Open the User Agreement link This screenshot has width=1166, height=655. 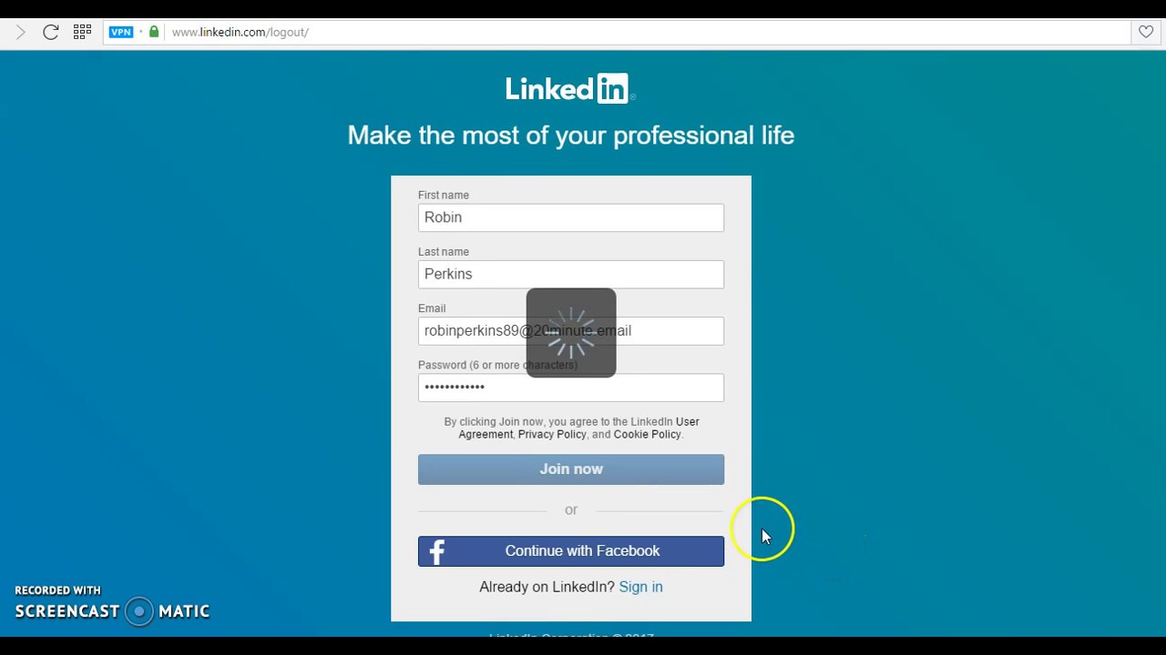579,428
